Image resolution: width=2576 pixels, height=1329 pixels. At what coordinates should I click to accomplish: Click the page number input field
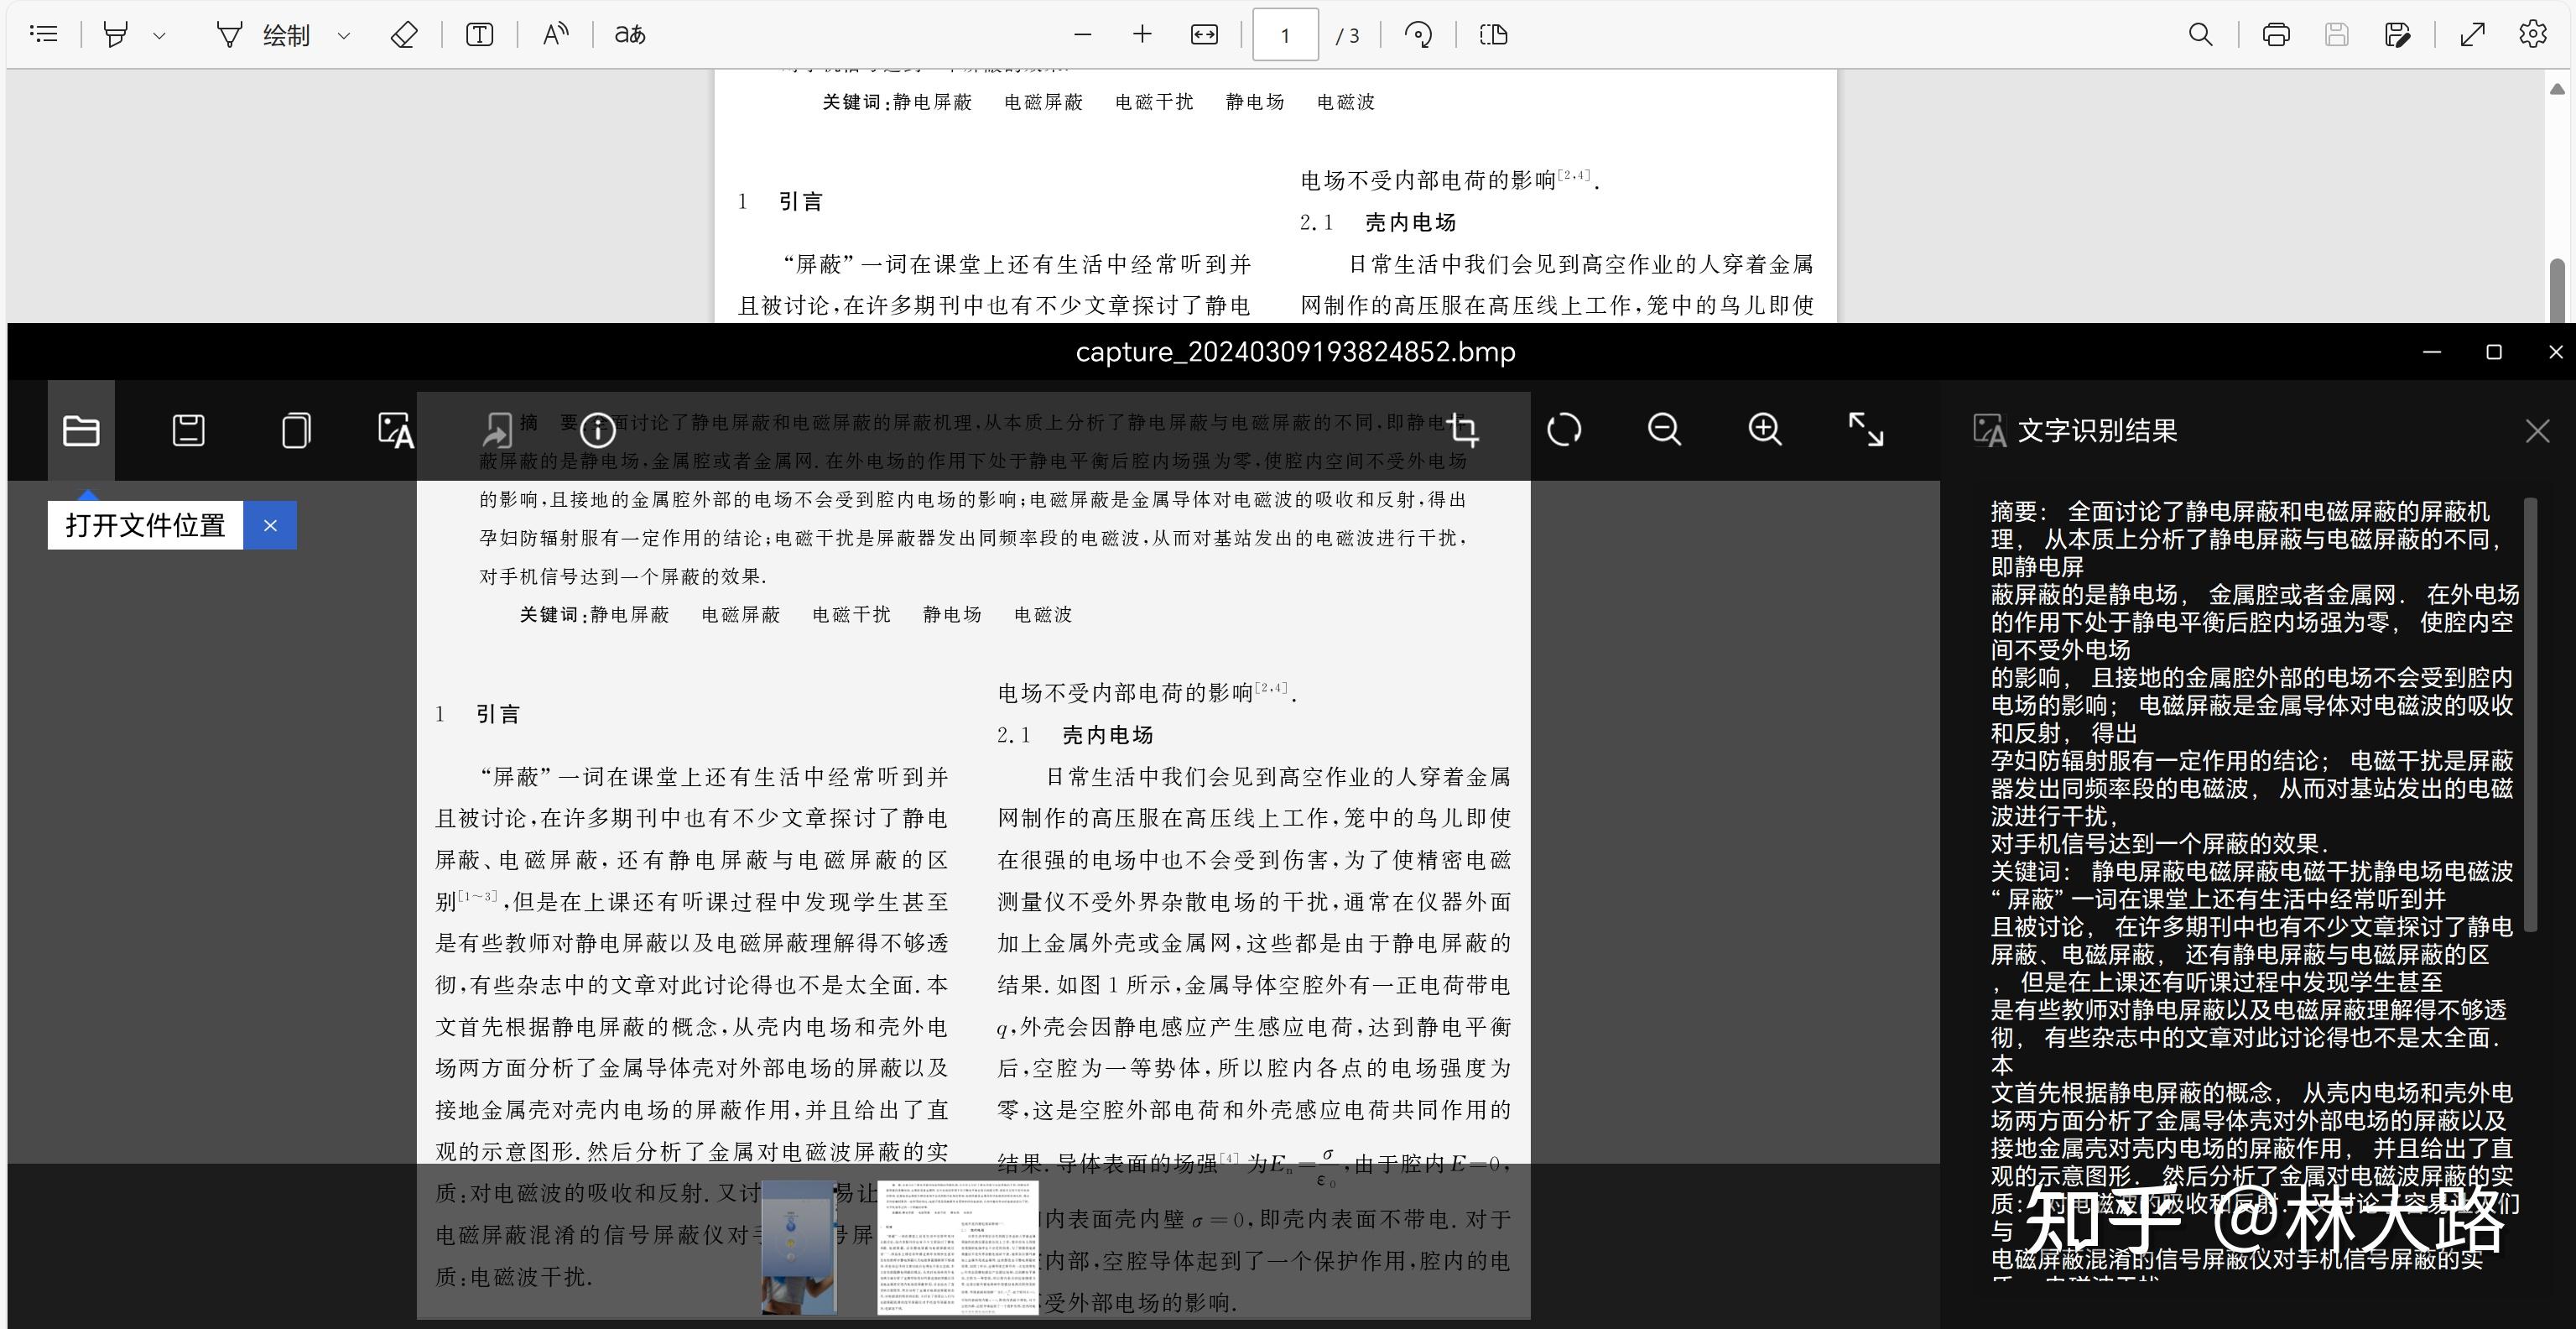[x=1285, y=35]
